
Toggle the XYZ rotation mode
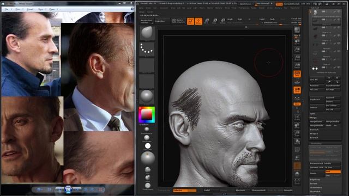(x=297, y=104)
